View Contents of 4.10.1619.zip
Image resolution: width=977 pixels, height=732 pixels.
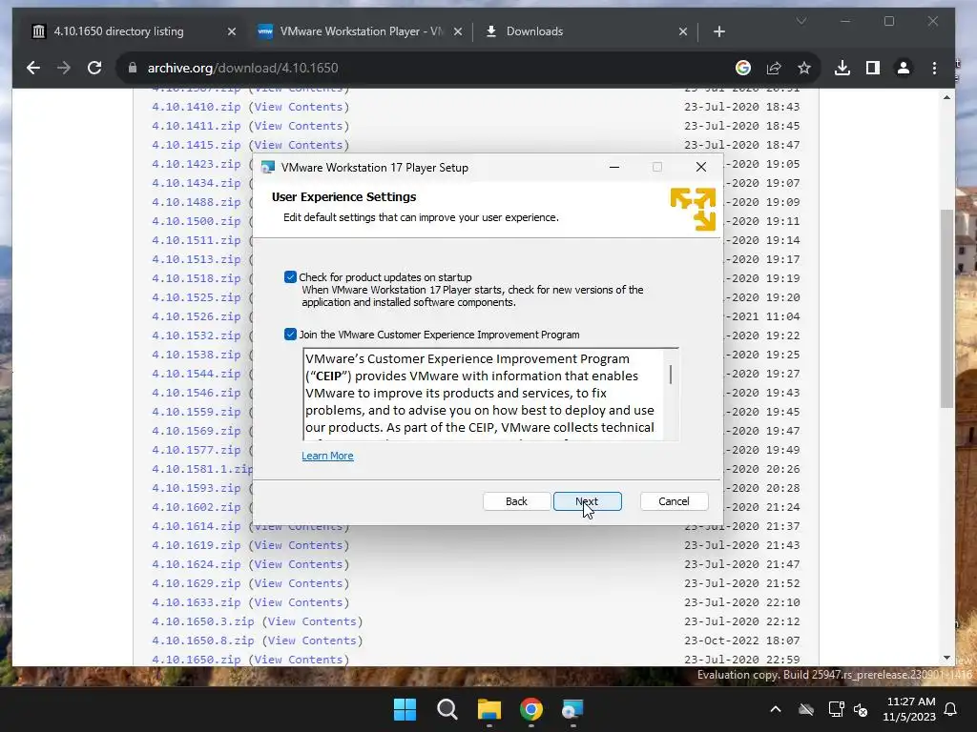299,545
